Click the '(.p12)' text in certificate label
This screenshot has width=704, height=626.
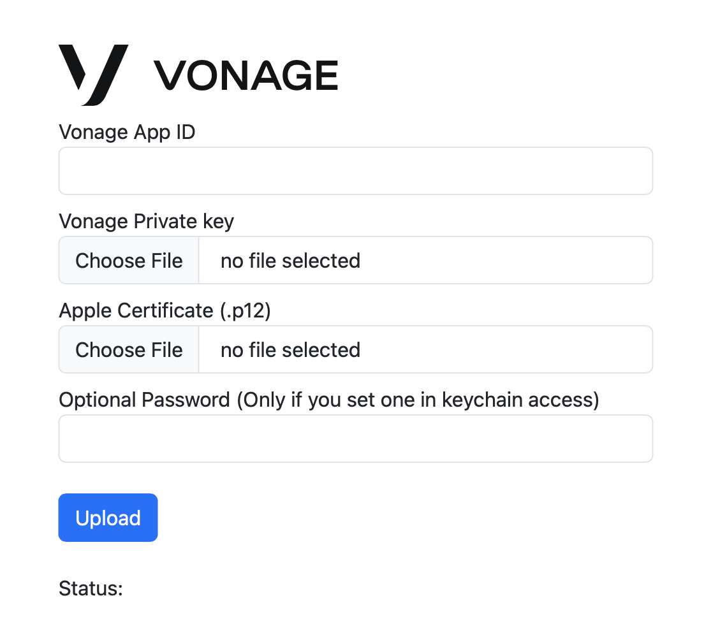(x=245, y=310)
